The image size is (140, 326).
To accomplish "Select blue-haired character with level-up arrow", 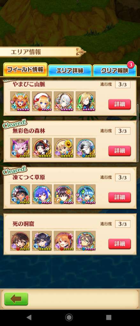I will (20, 194).
